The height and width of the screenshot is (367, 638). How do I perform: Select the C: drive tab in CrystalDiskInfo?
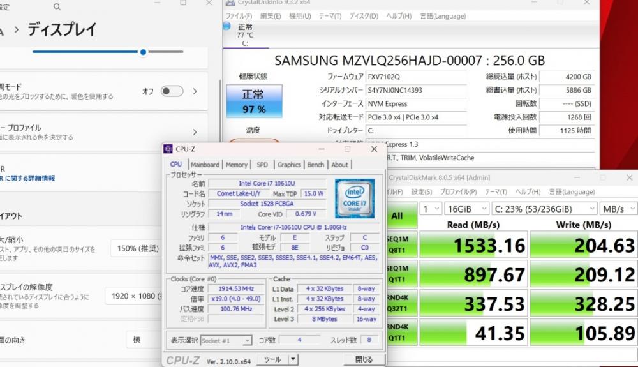click(246, 35)
